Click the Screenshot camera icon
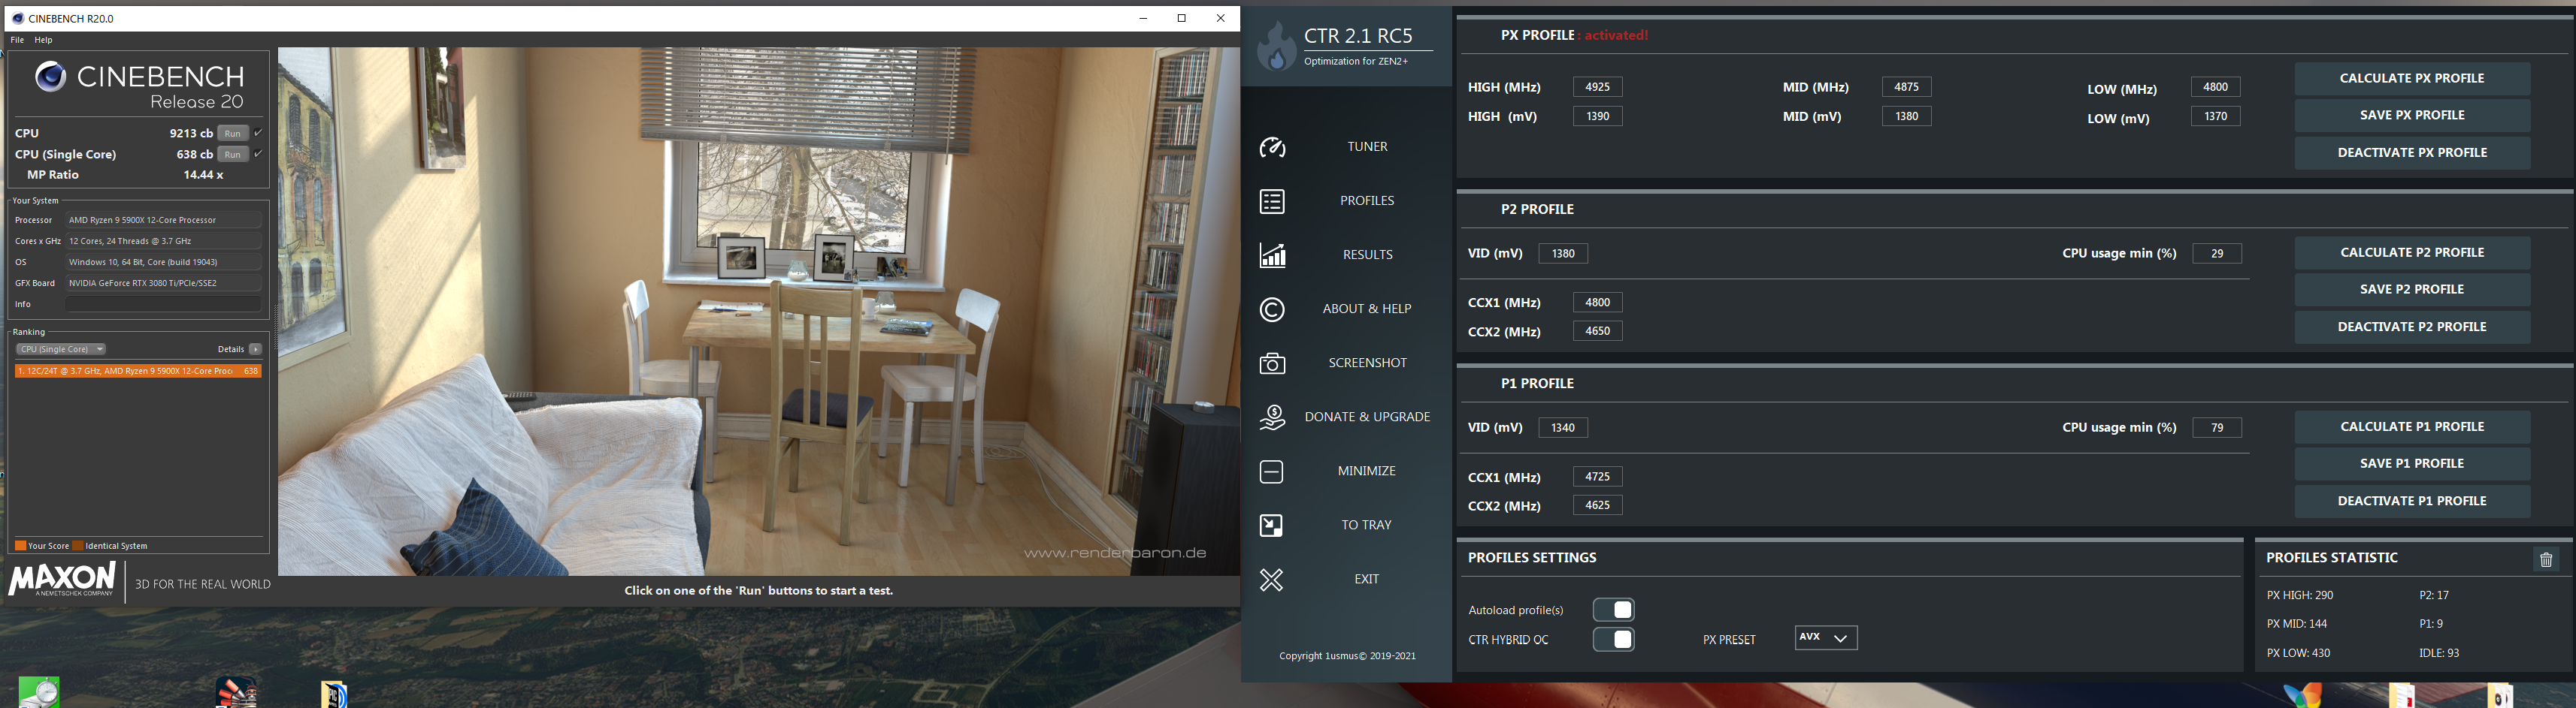This screenshot has width=2576, height=708. click(x=1272, y=363)
